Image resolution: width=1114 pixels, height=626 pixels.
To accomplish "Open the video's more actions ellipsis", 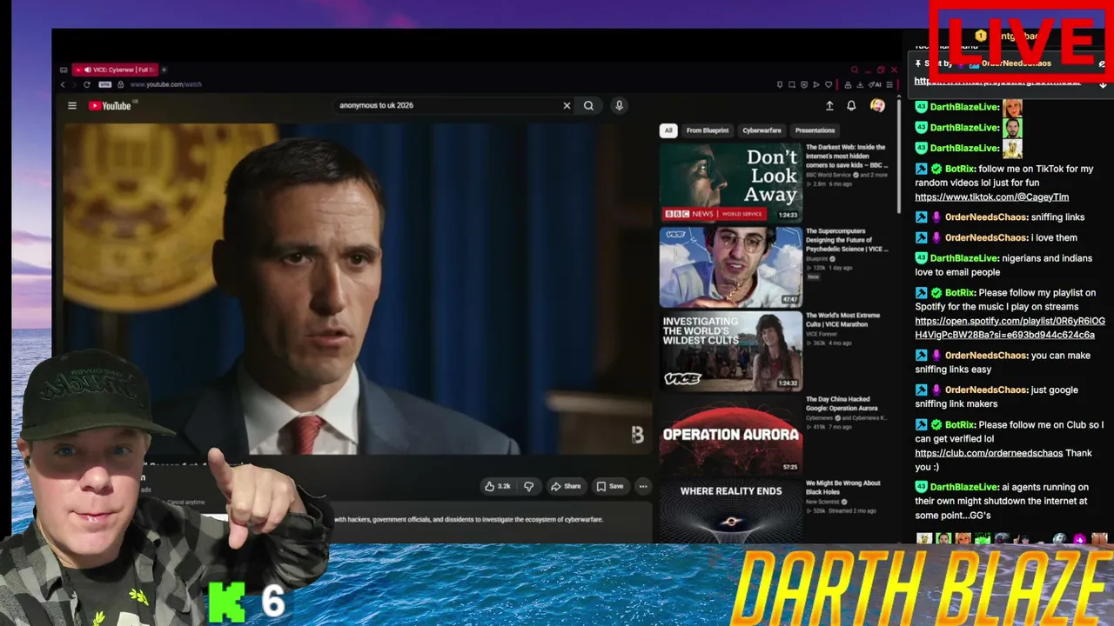I will [643, 486].
